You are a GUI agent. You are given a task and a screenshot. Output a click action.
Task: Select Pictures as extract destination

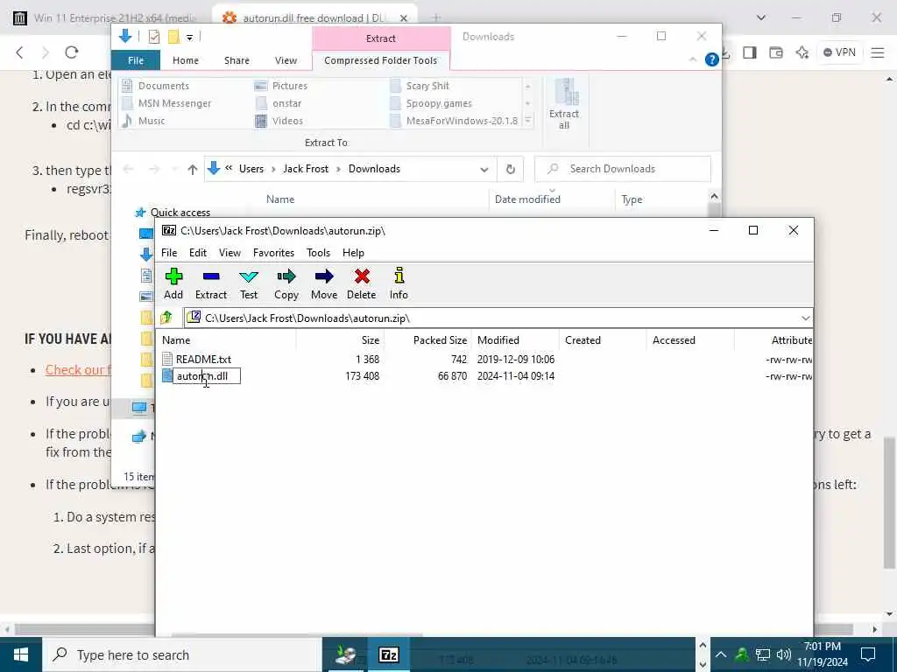281,86
